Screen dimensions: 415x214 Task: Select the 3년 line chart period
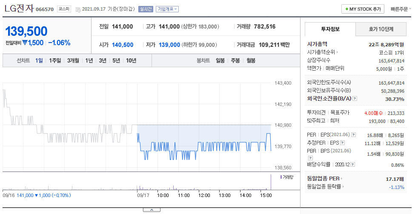[x=103, y=60]
